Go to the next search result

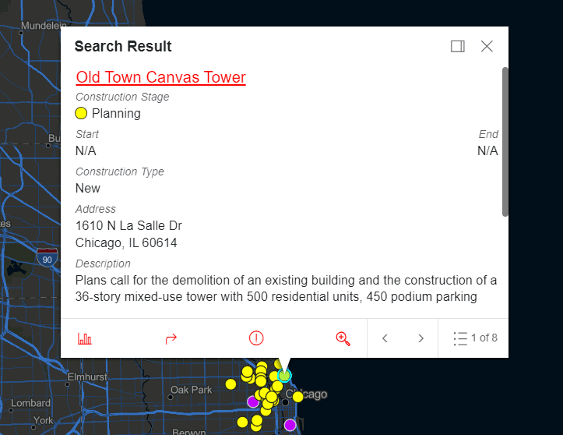point(420,338)
